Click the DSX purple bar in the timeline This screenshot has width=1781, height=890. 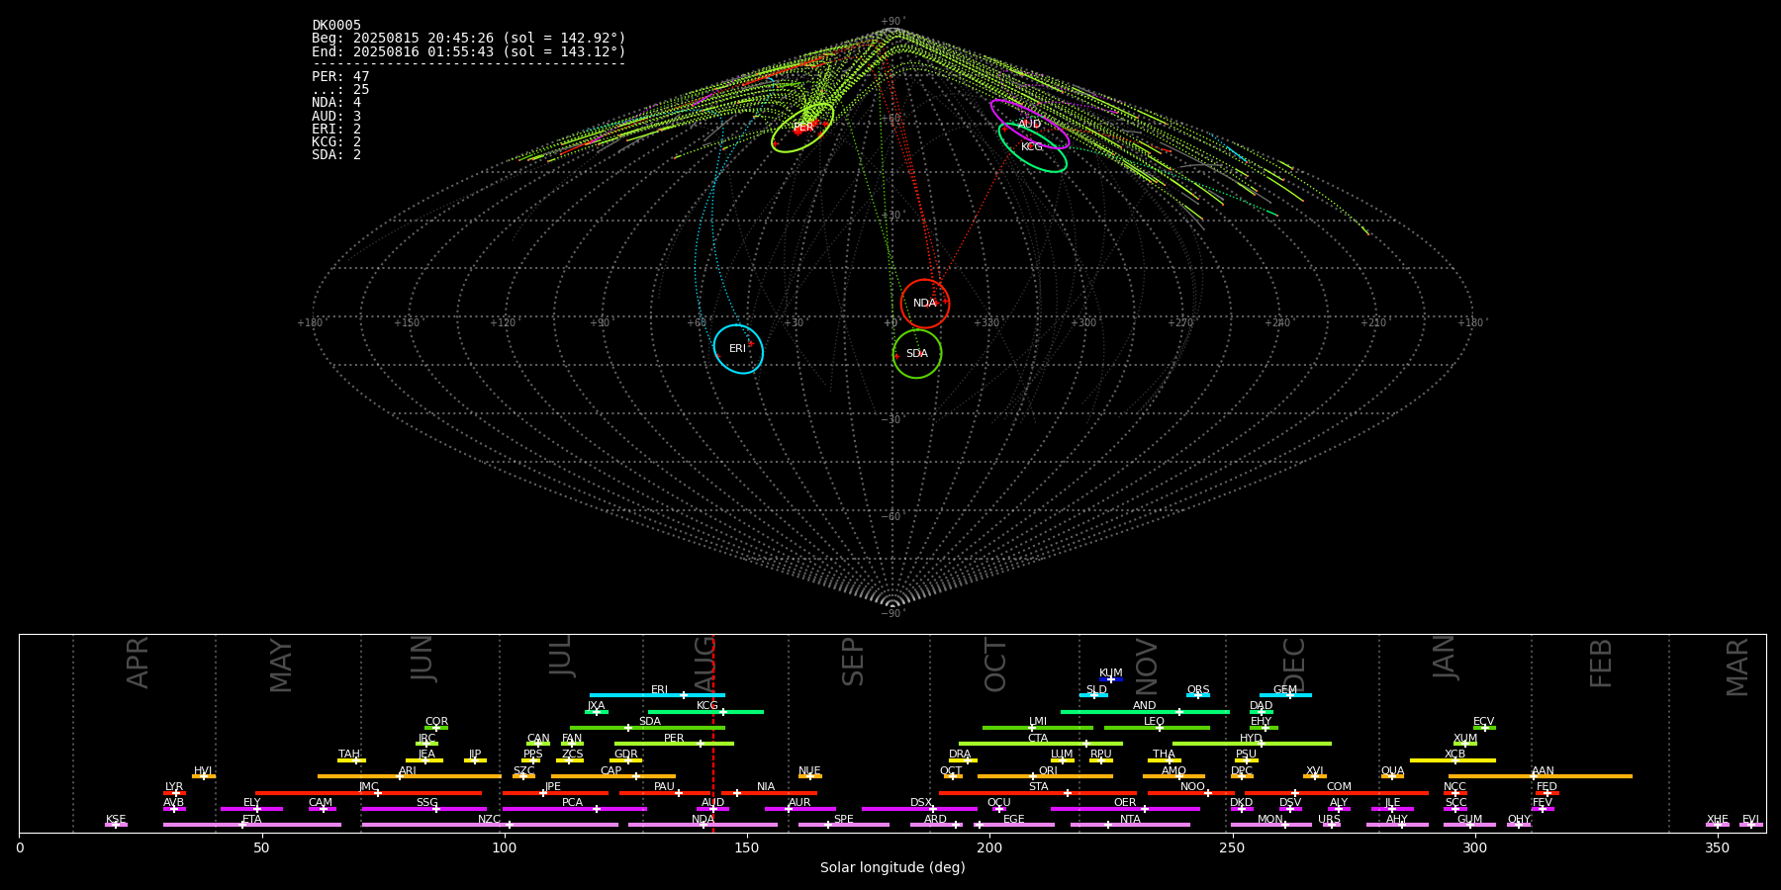click(919, 809)
